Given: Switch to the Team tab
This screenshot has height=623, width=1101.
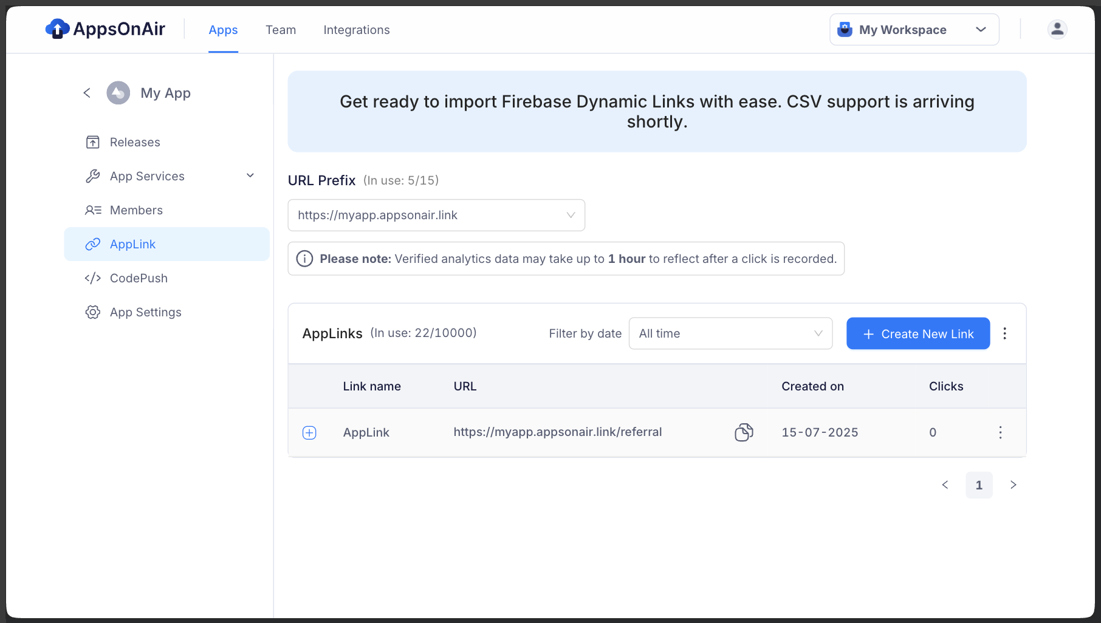Looking at the screenshot, I should tap(281, 30).
